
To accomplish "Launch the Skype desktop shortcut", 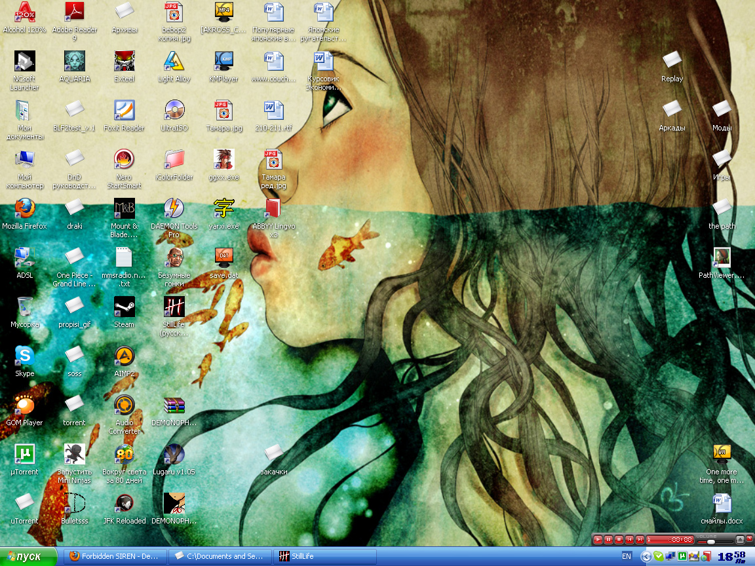I will [24, 362].
